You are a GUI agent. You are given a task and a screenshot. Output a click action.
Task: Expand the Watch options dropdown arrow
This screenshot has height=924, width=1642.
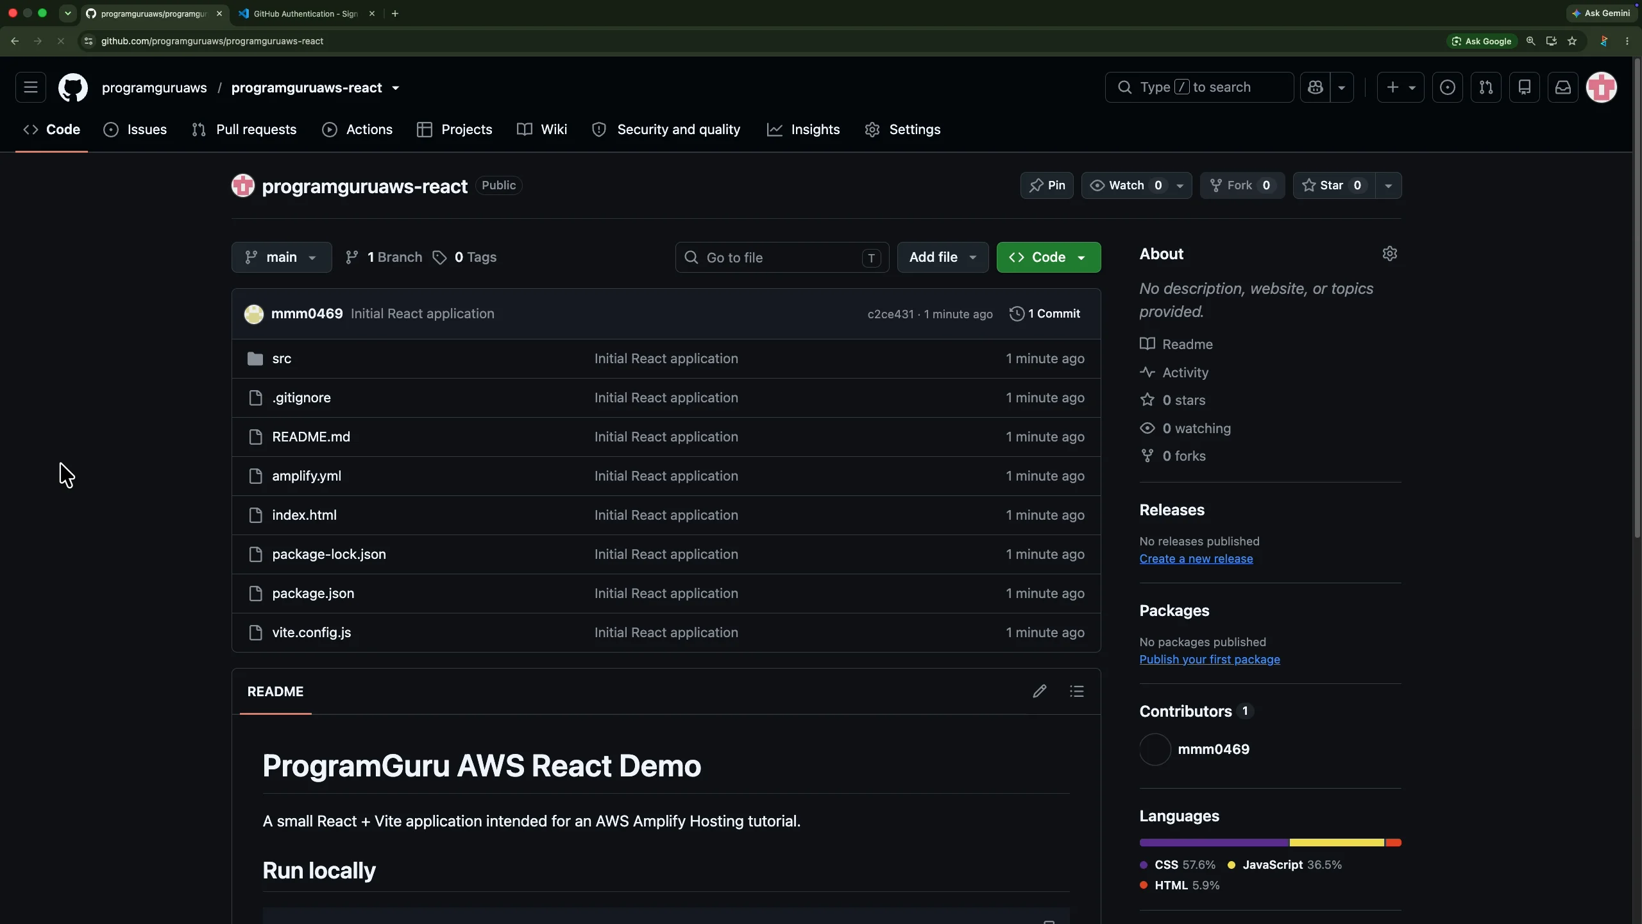point(1180,185)
